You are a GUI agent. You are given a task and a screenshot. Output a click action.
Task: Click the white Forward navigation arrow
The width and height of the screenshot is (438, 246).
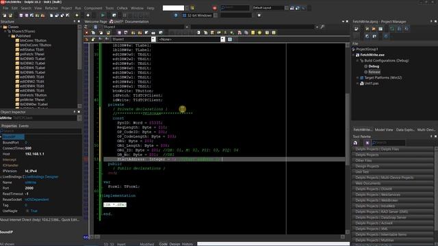tap(88, 15)
